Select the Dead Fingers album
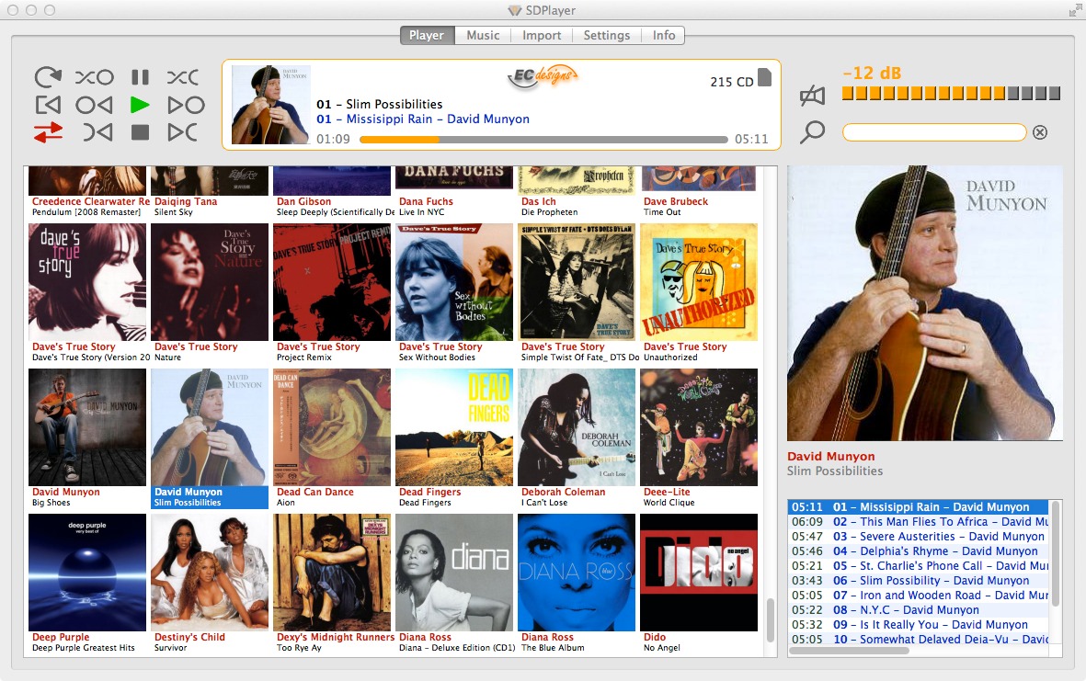 454,438
